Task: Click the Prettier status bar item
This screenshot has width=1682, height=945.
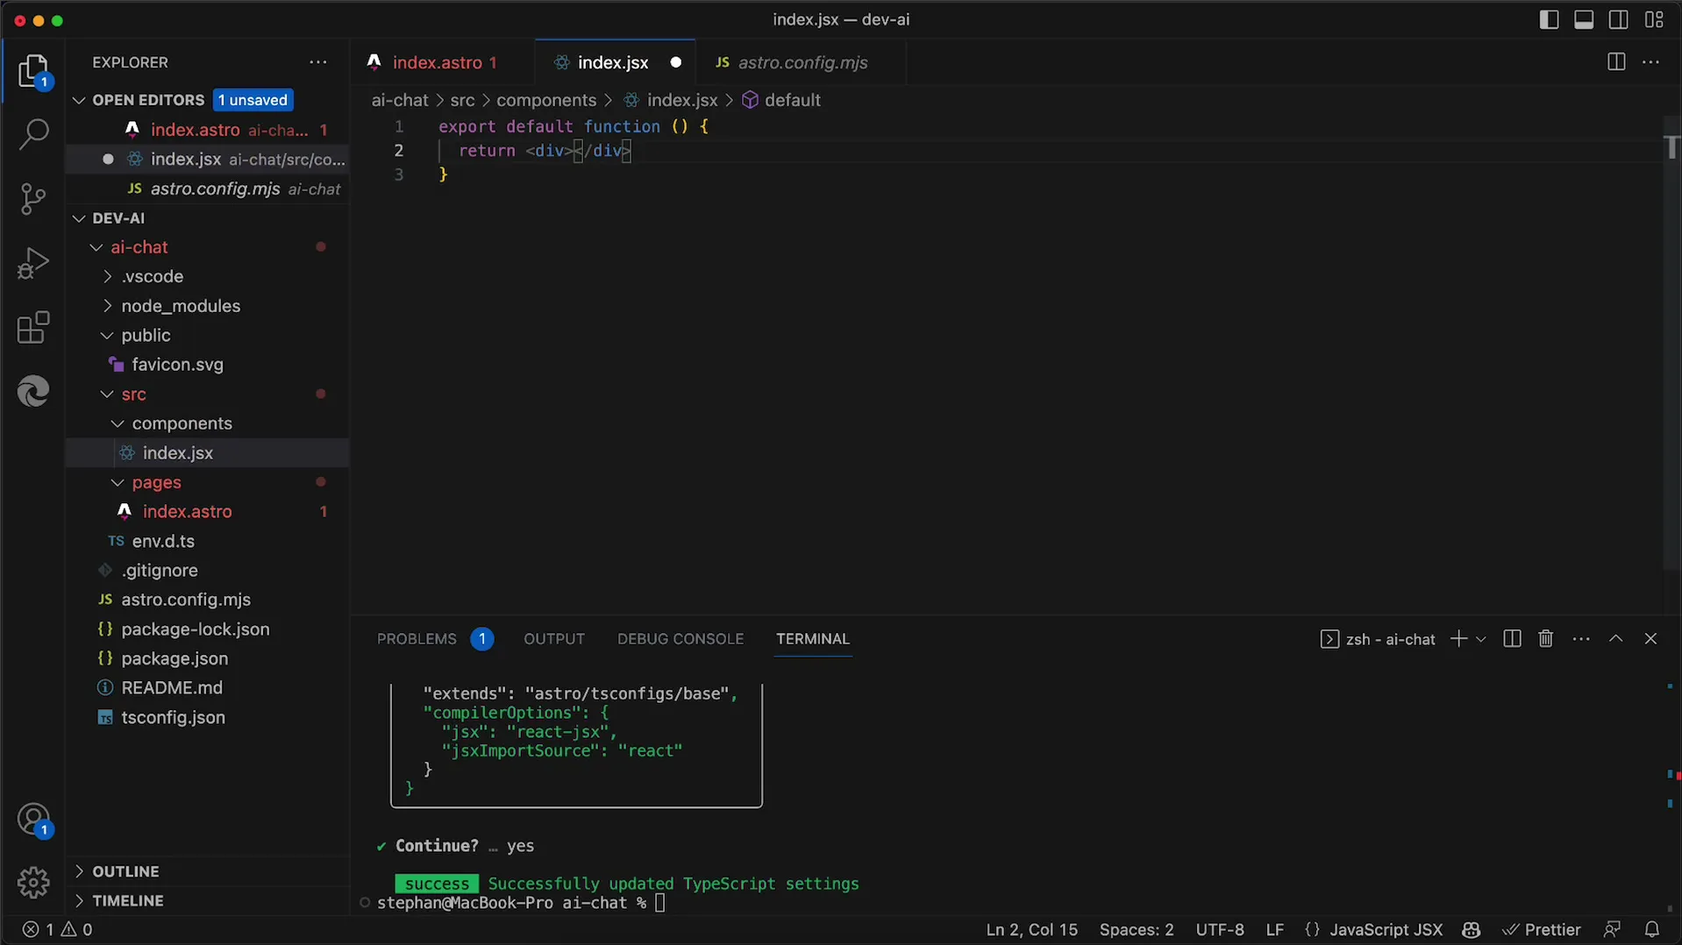Action: click(x=1542, y=929)
